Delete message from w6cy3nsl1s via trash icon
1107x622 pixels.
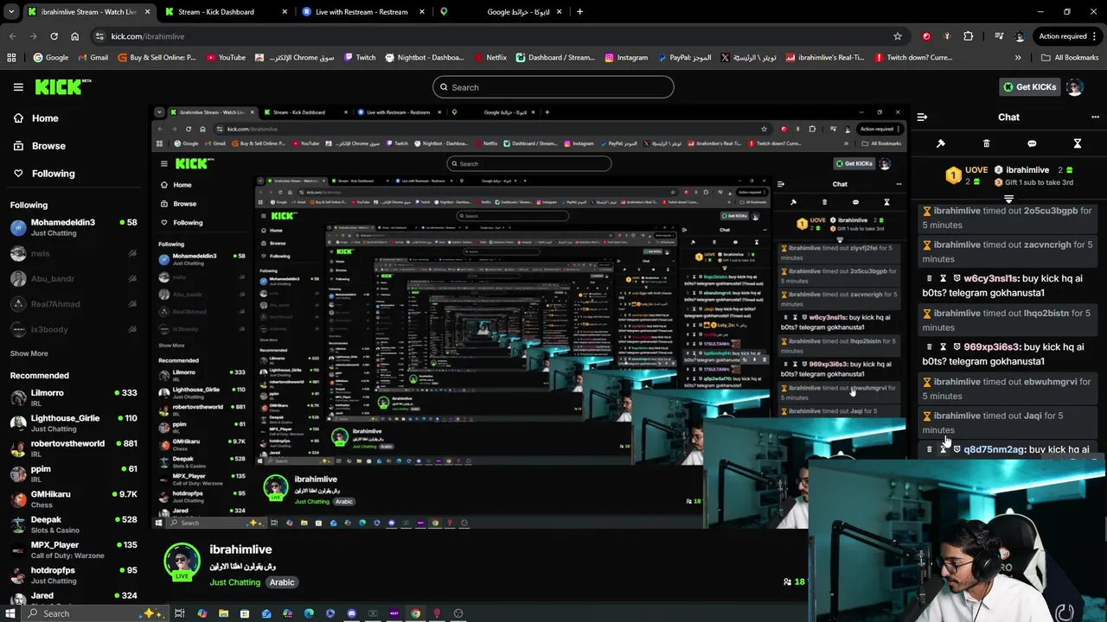pos(930,279)
